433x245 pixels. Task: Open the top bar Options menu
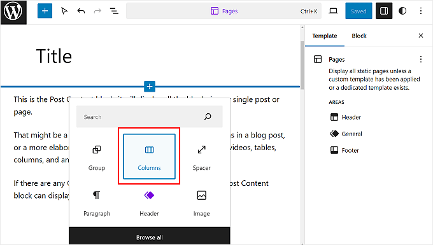(420, 11)
